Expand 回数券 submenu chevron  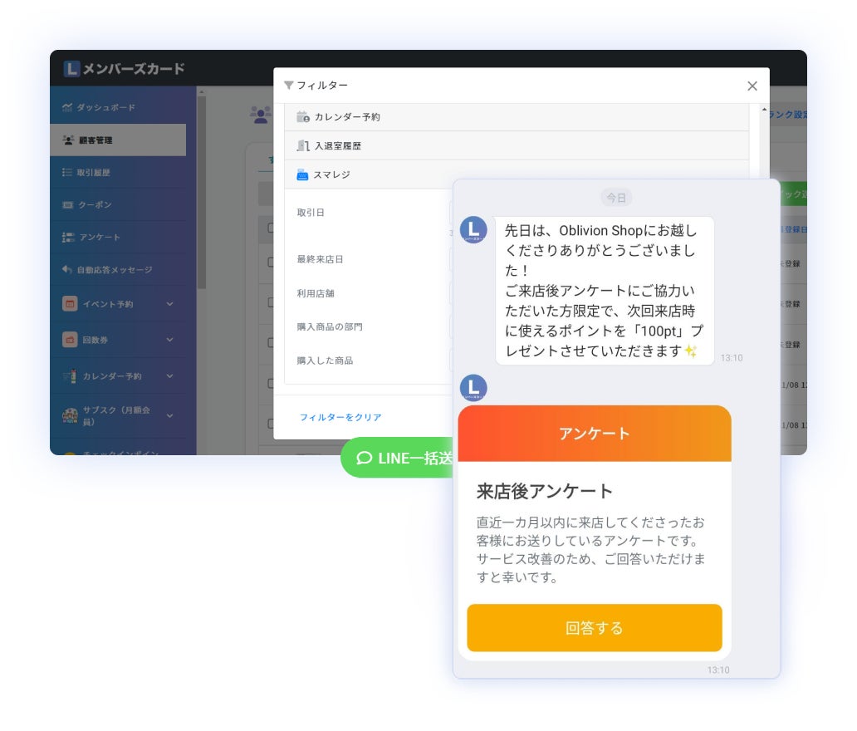[170, 340]
